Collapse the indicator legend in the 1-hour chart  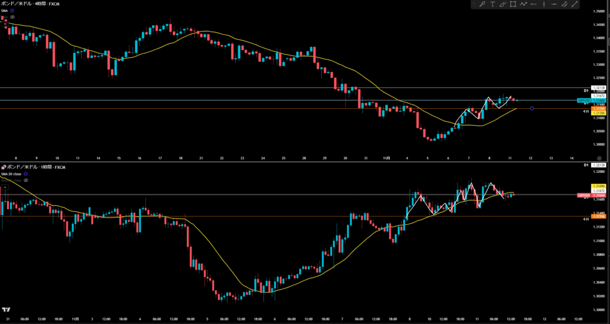pos(4,187)
